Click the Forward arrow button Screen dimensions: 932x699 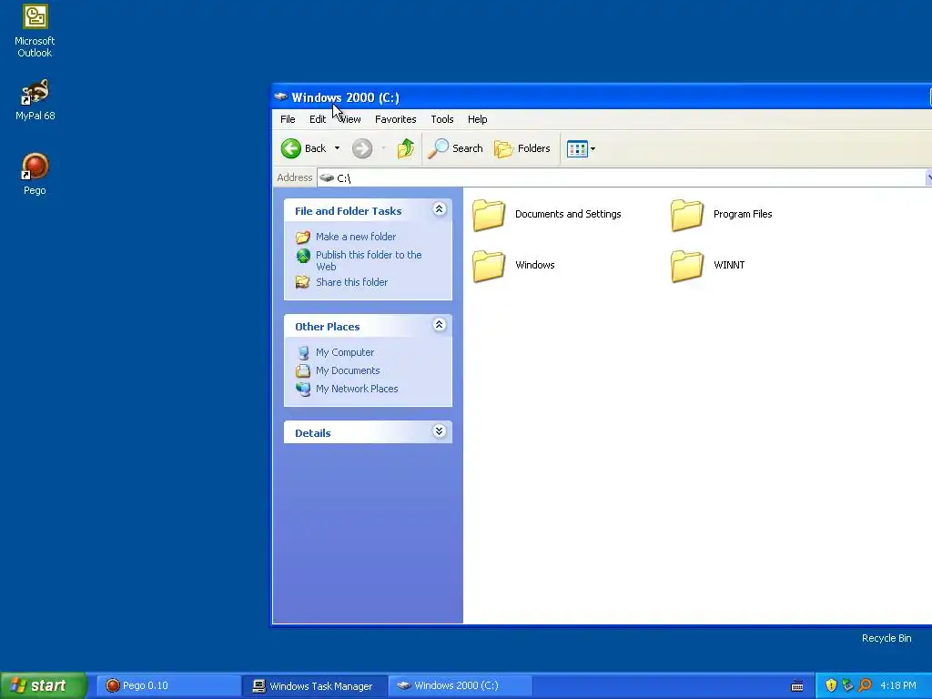click(x=362, y=148)
